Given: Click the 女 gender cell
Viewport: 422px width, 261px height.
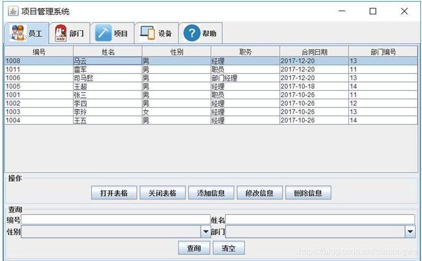Looking at the screenshot, I should click(x=177, y=112).
